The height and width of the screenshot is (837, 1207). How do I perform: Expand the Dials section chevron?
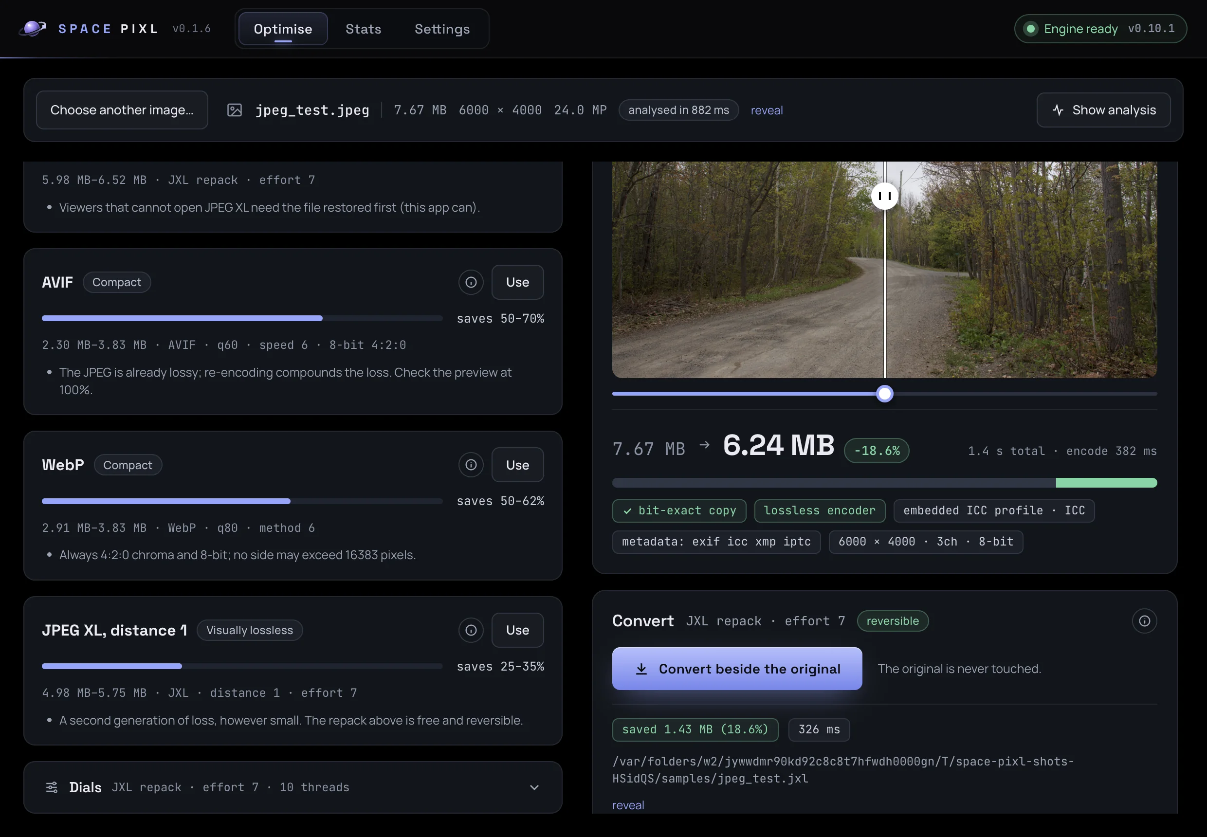click(534, 787)
